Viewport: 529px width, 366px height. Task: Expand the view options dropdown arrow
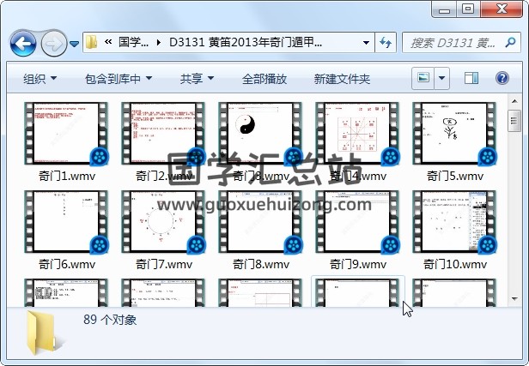click(441, 78)
